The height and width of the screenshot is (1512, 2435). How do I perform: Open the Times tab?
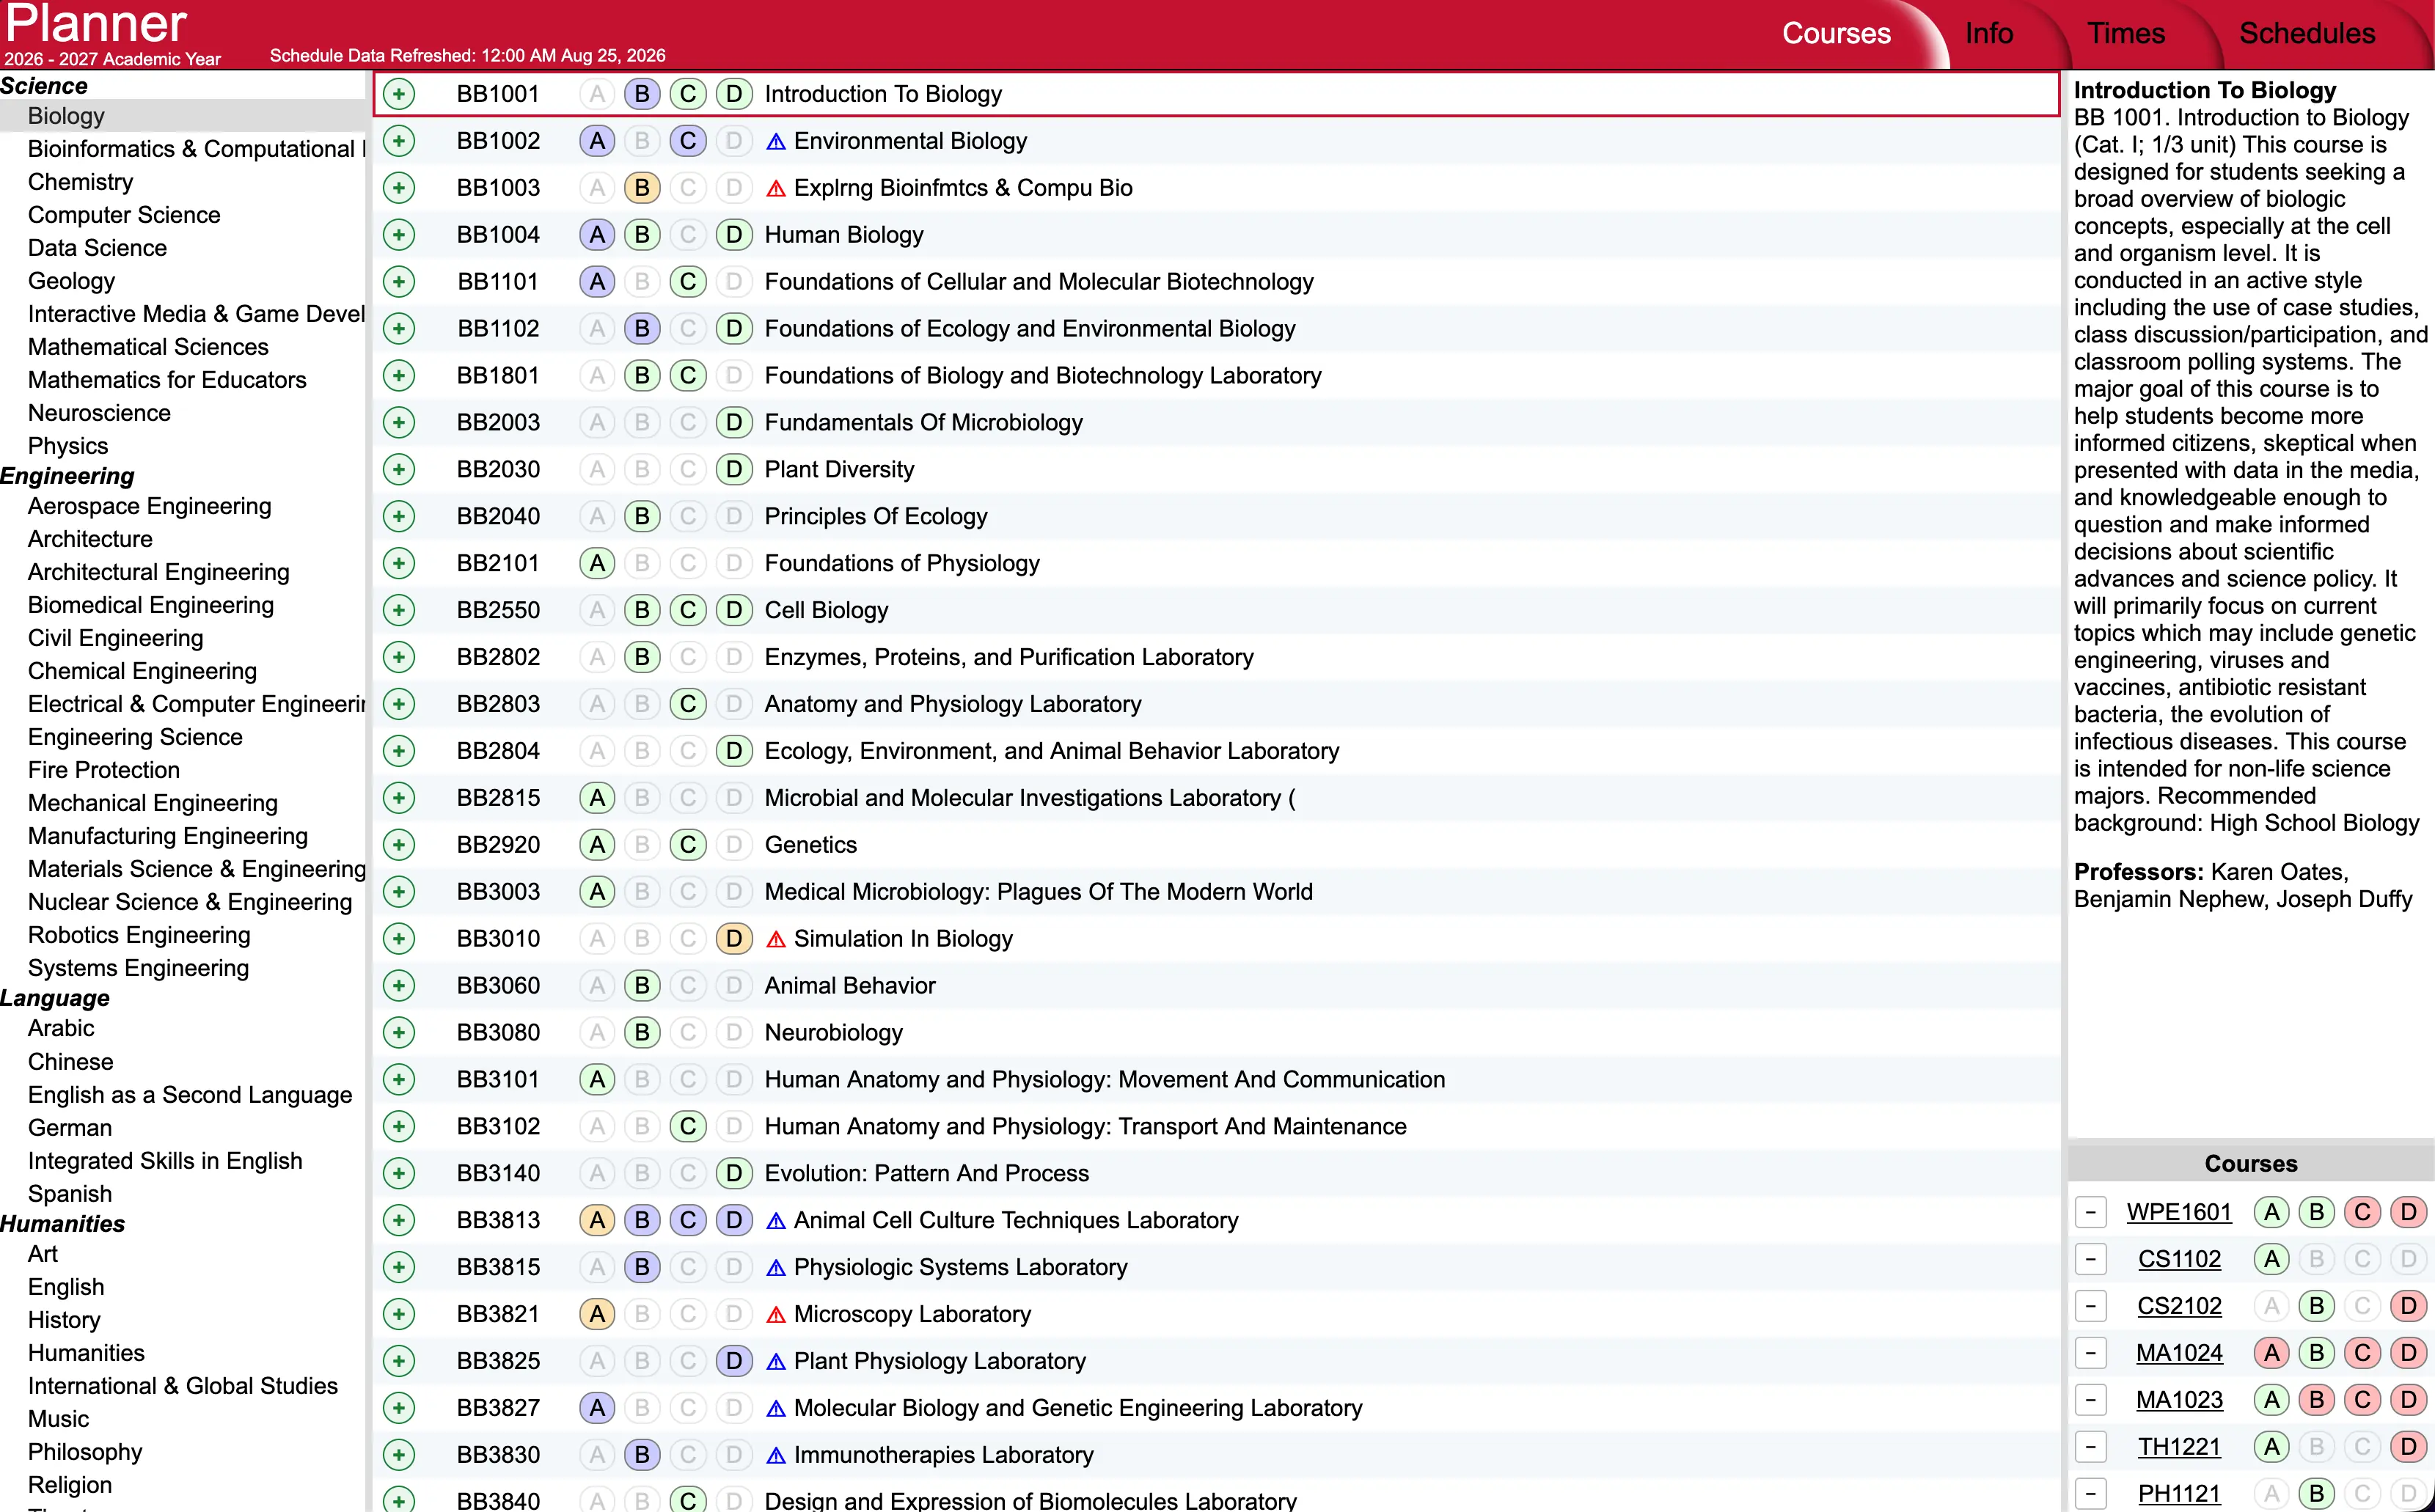pos(2126,34)
